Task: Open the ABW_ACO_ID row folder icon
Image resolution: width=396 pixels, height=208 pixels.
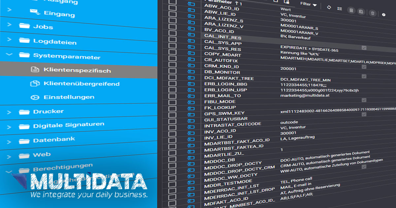Action: [191, 4]
